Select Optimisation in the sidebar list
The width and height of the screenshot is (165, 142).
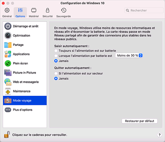pyautogui.click(x=25, y=35)
